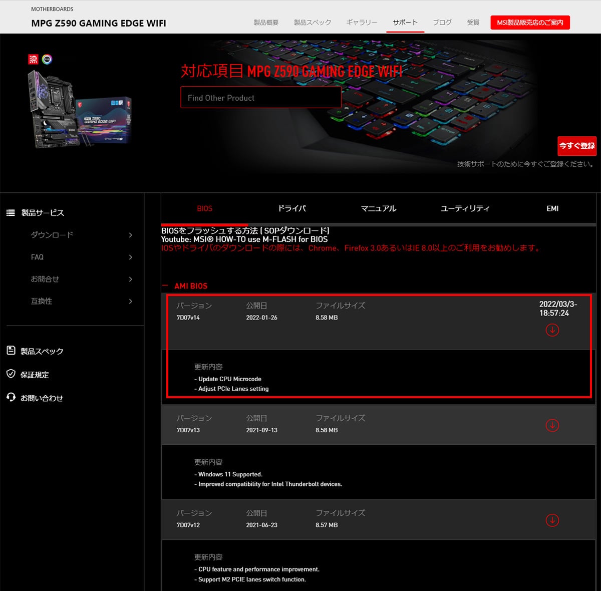Open ダウンロード in the sidebar
The image size is (601, 591).
[x=52, y=235]
